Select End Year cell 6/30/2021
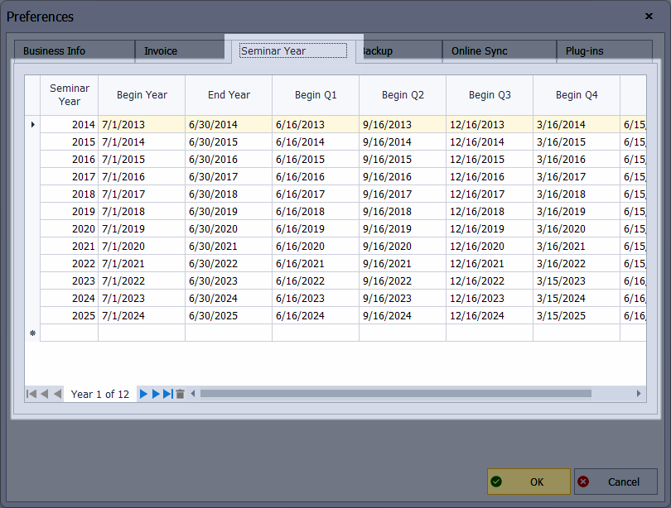Viewport: 671px width, 508px height. tap(229, 246)
